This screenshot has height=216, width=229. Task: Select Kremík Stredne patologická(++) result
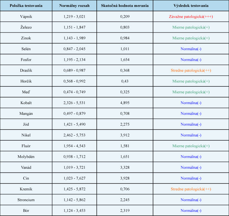191,189
